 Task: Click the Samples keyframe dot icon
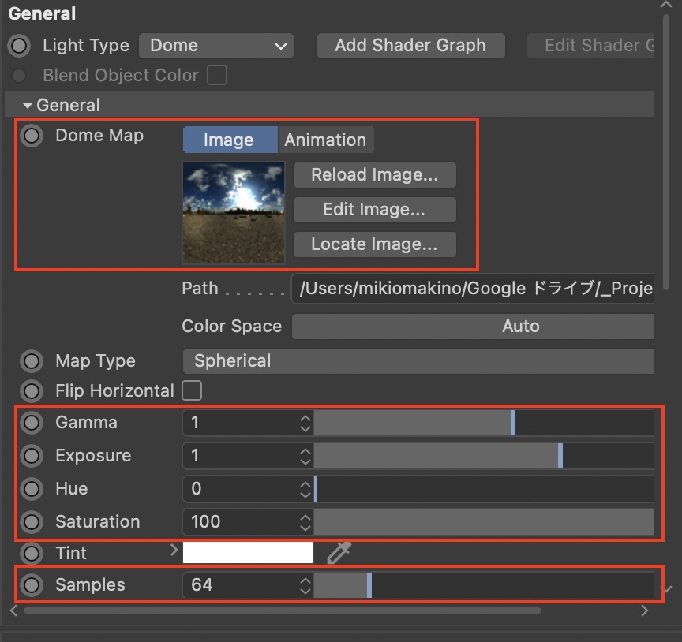point(32,585)
